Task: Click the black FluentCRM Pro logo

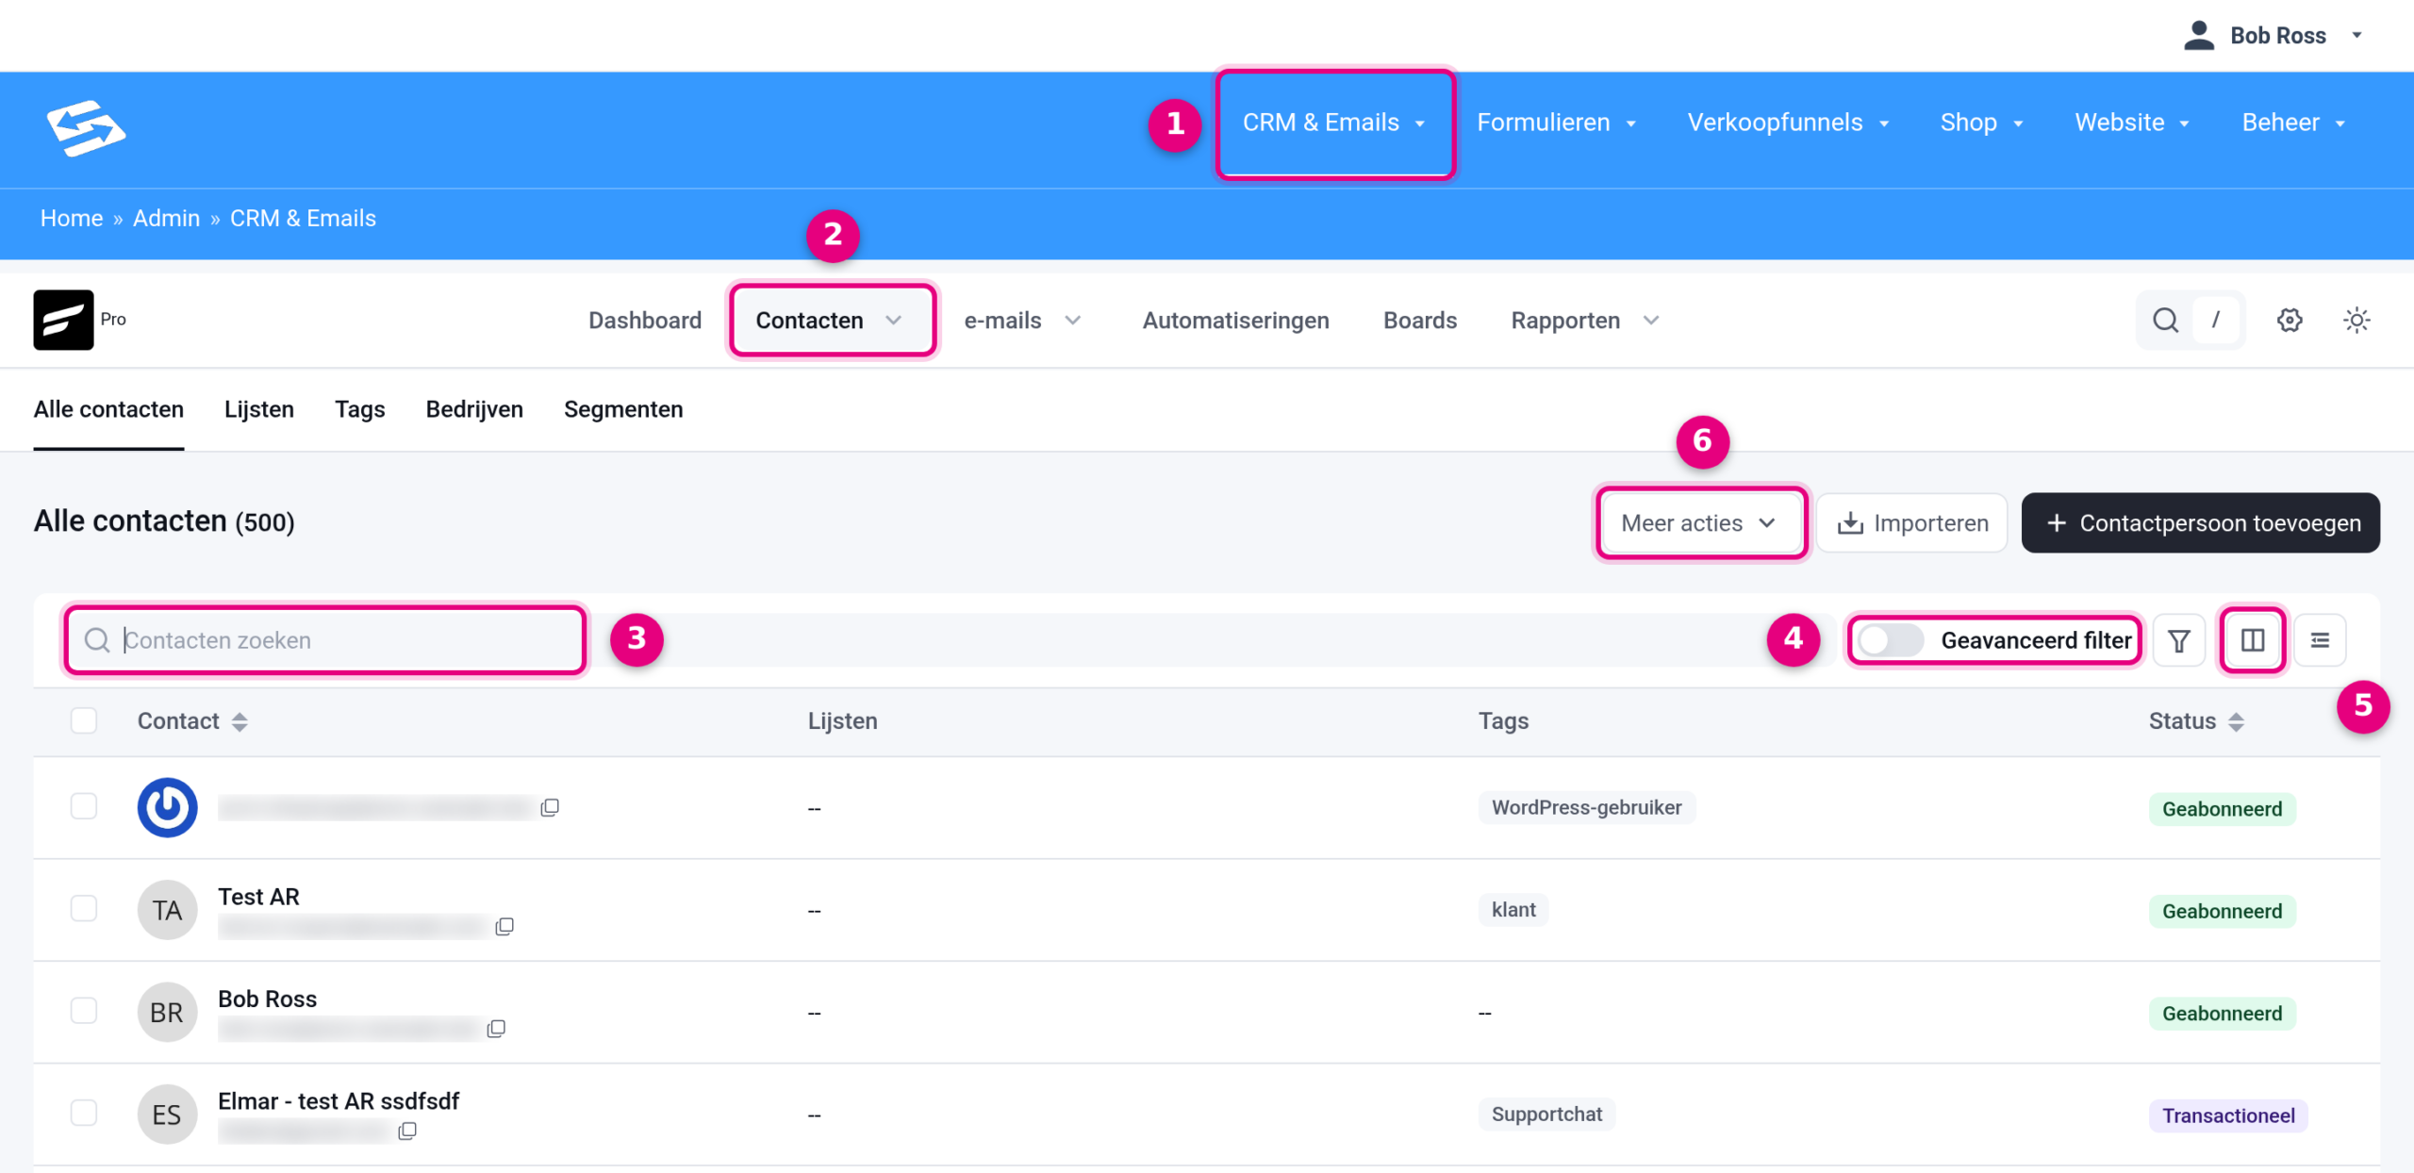Action: [x=63, y=320]
